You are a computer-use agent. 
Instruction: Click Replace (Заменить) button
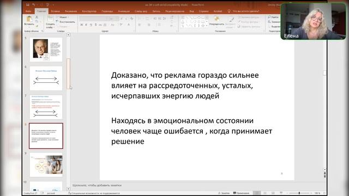pyautogui.click(x=274, y=22)
